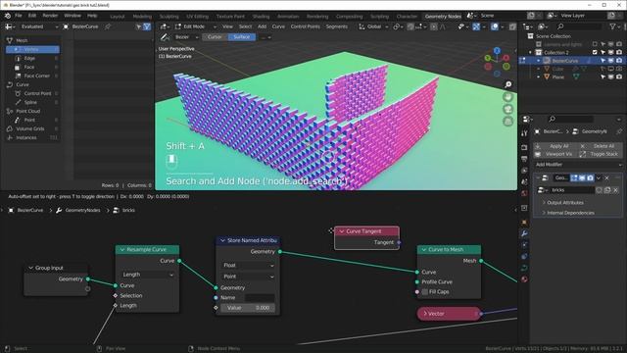Click the Toggle Stack button
This screenshot has width=627, height=353.
point(600,154)
